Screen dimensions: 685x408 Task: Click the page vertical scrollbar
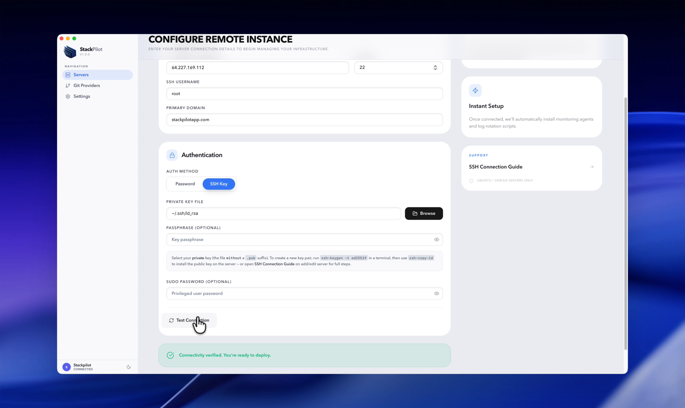[625, 223]
